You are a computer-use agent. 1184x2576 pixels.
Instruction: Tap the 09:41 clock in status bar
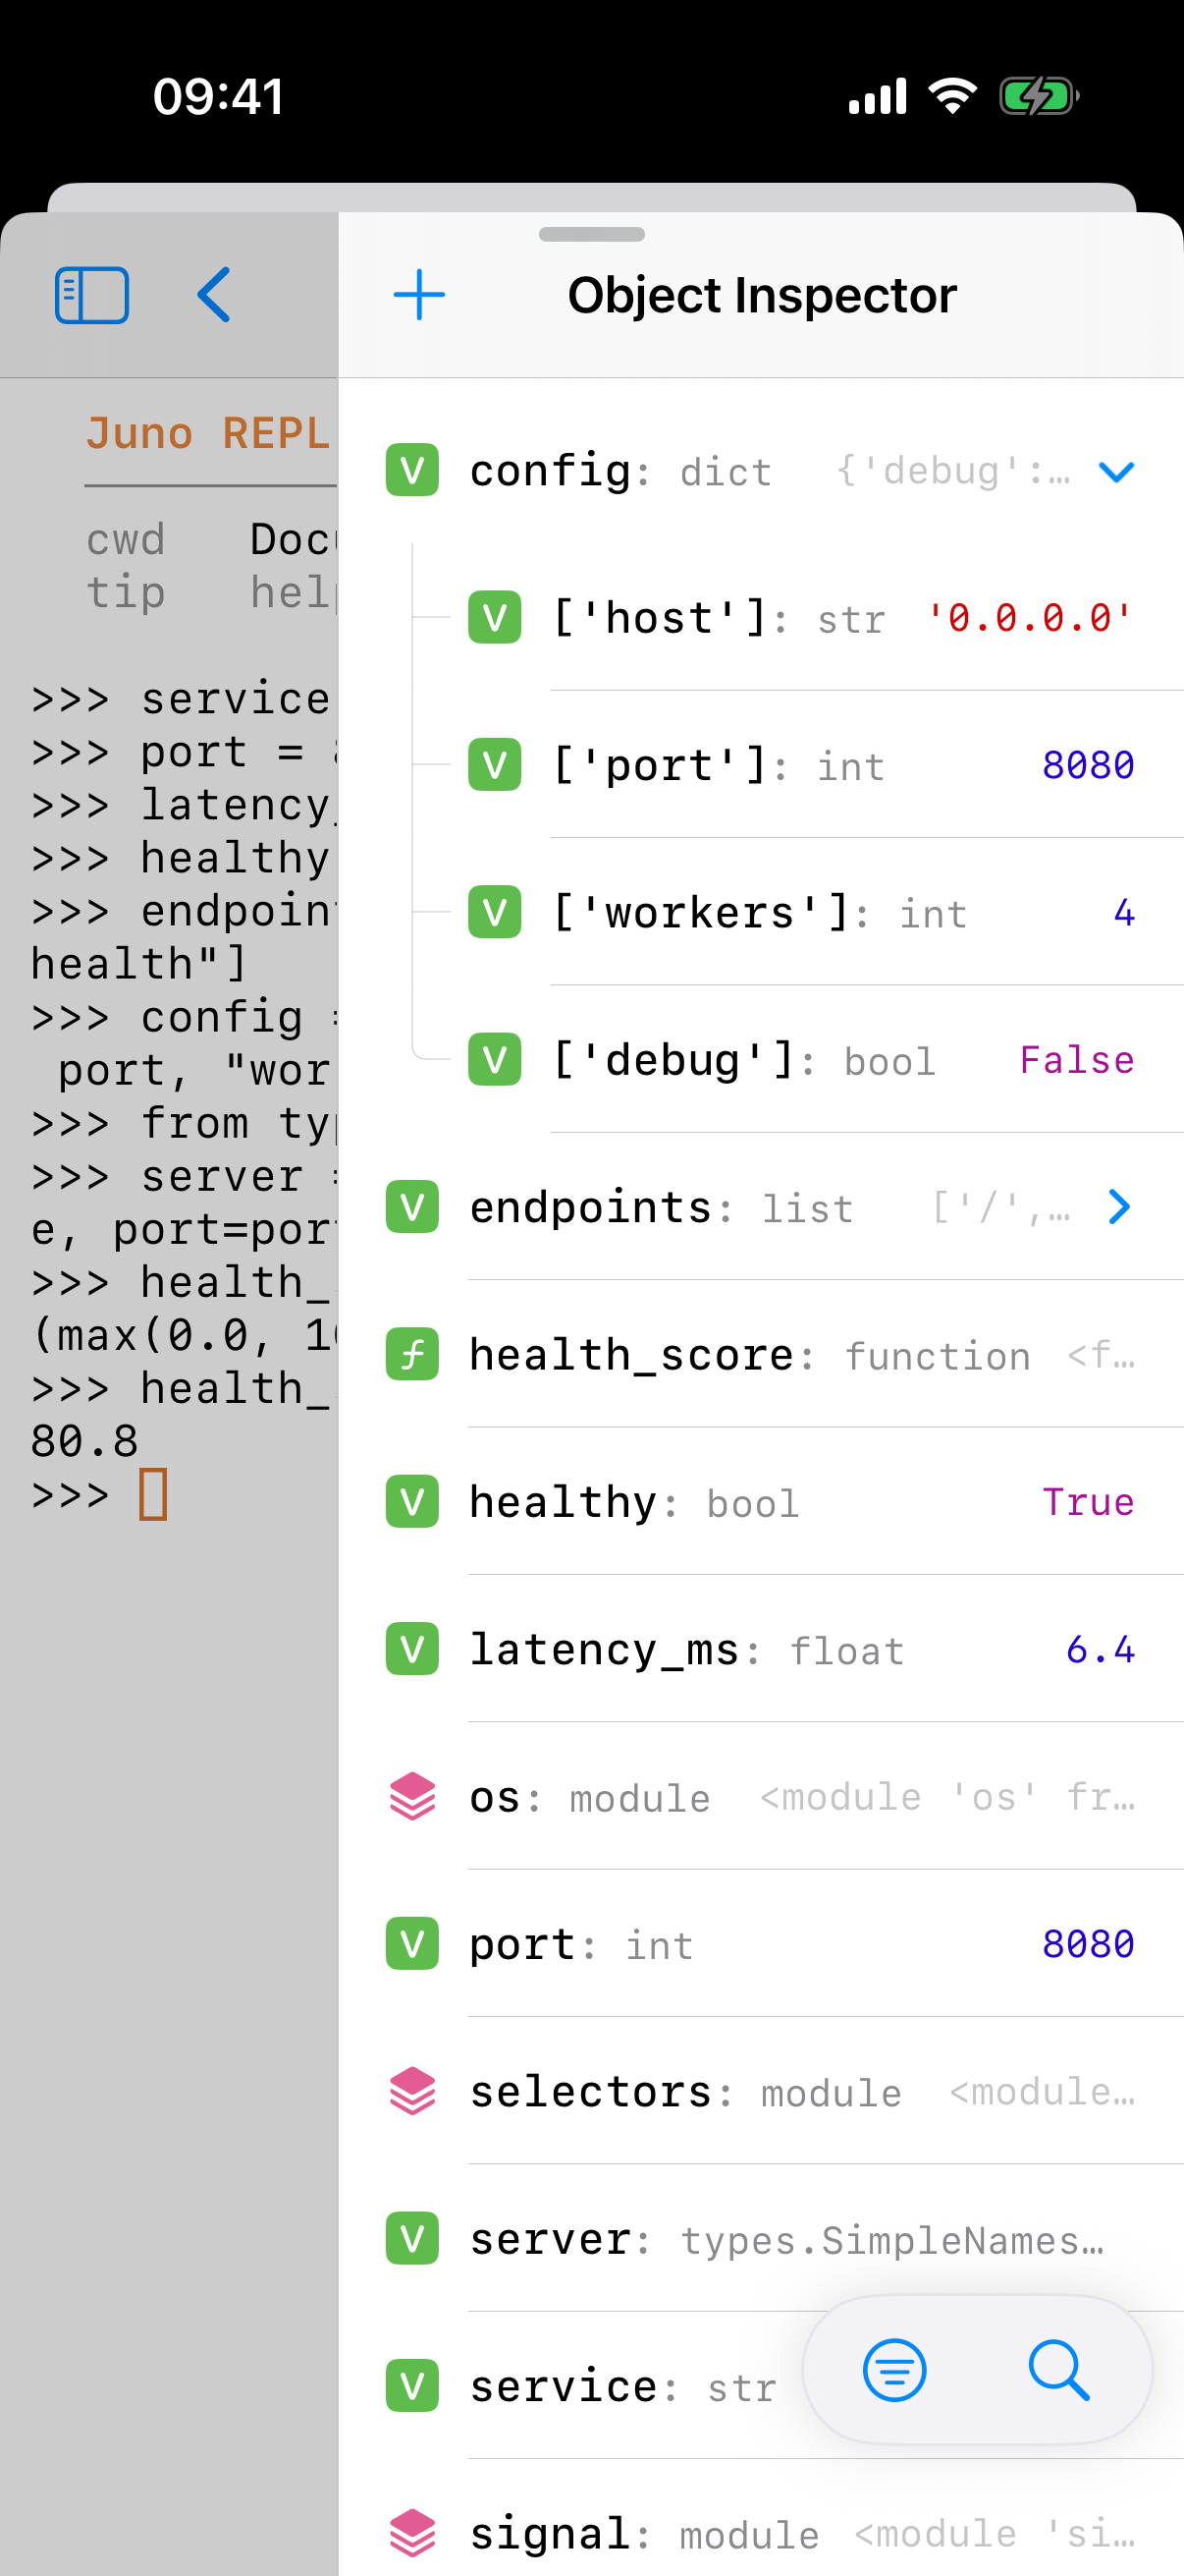[219, 97]
